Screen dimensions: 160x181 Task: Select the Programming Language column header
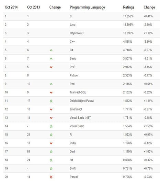click(87, 7)
